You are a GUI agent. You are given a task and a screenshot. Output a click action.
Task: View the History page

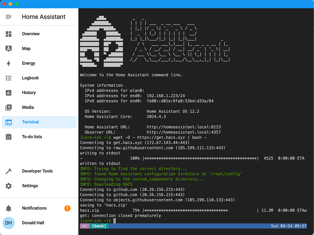point(39,93)
